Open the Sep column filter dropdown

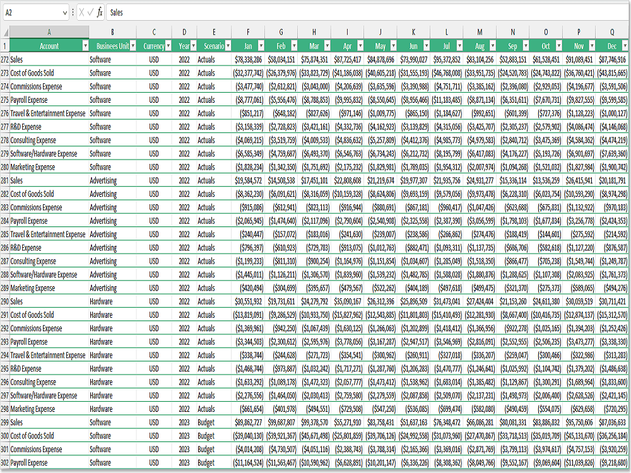point(526,46)
